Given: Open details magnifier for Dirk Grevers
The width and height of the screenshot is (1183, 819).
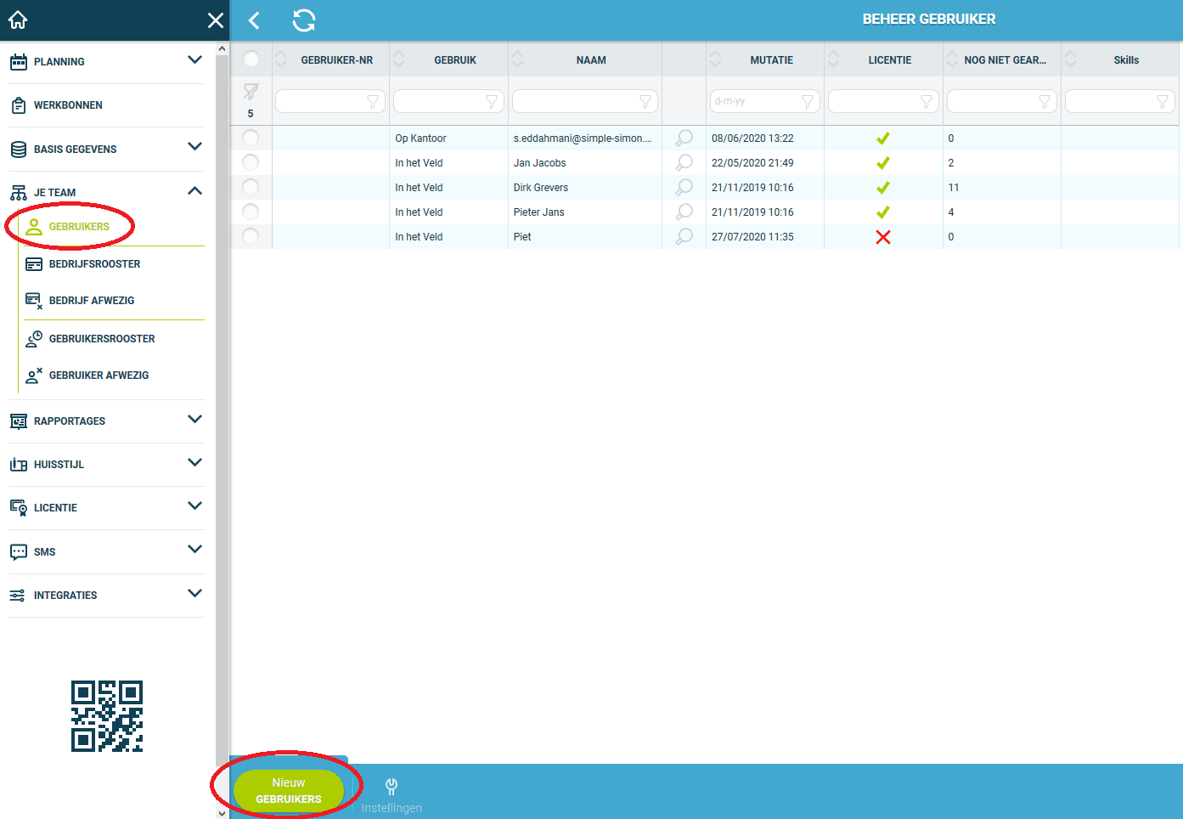Looking at the screenshot, I should [x=684, y=187].
